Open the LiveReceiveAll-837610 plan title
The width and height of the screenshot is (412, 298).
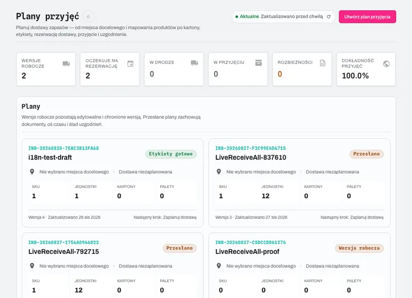251,158
